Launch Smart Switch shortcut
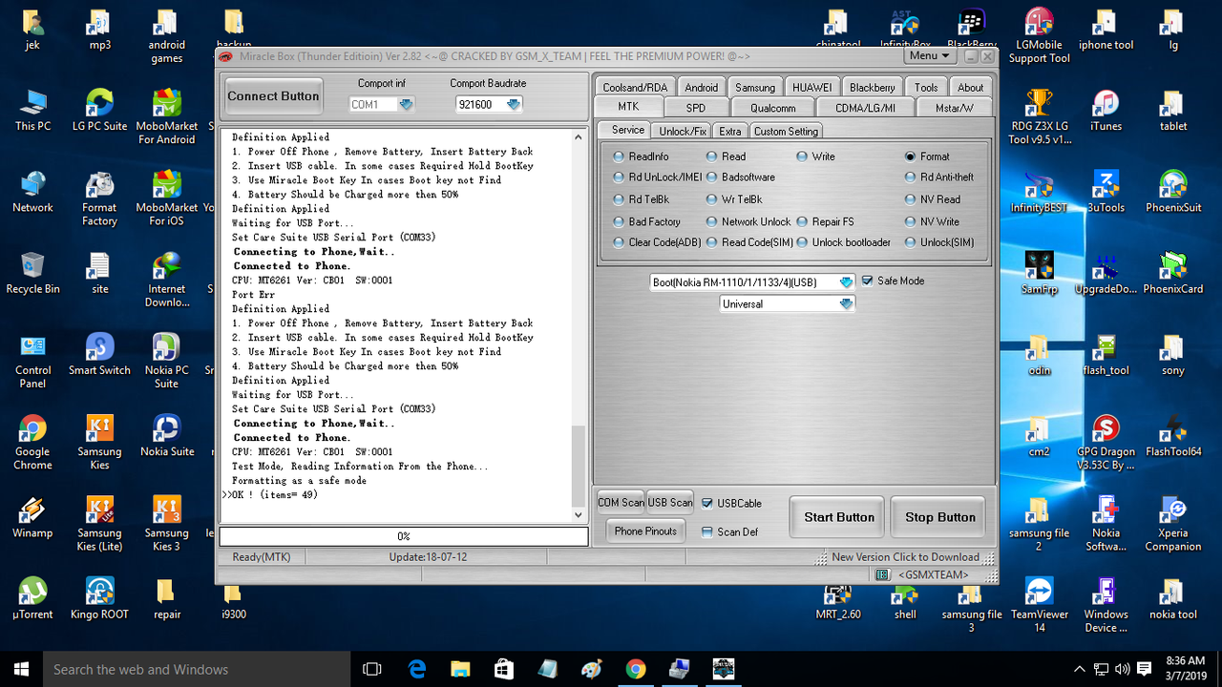 coord(99,355)
